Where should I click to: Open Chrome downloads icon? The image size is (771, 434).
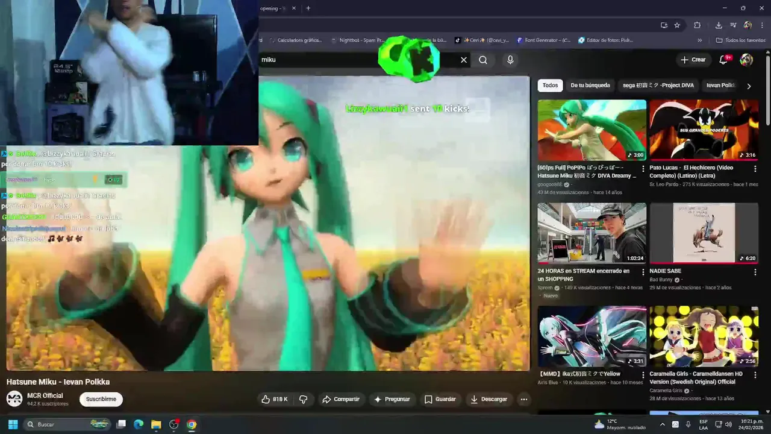pos(719,25)
